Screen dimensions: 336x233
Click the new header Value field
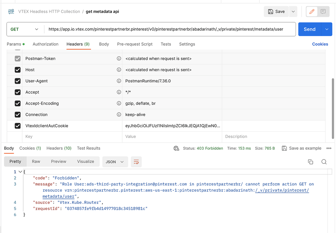pos(172,137)
